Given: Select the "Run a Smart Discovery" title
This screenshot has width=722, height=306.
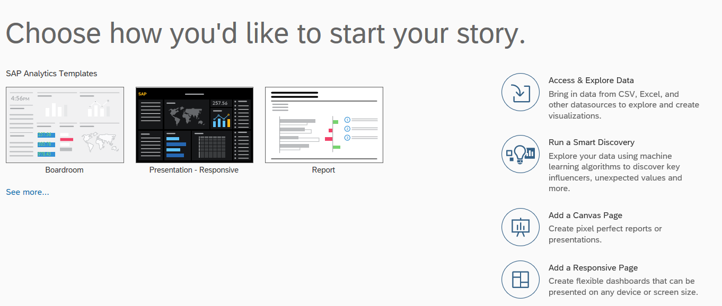Looking at the screenshot, I should click(x=591, y=142).
